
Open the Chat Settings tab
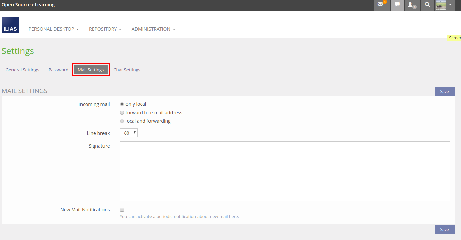click(x=127, y=70)
